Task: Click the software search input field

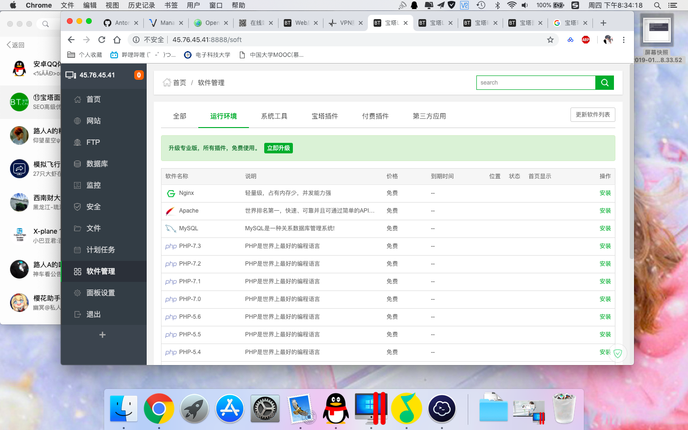Action: click(x=536, y=83)
